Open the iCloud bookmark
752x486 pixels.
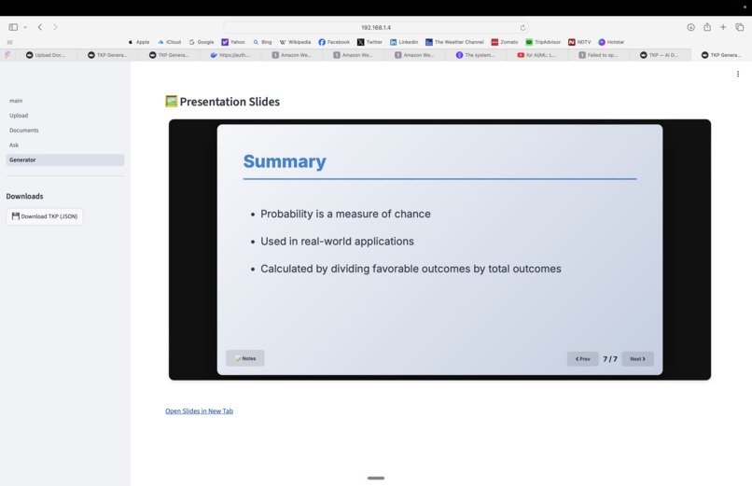pos(169,42)
